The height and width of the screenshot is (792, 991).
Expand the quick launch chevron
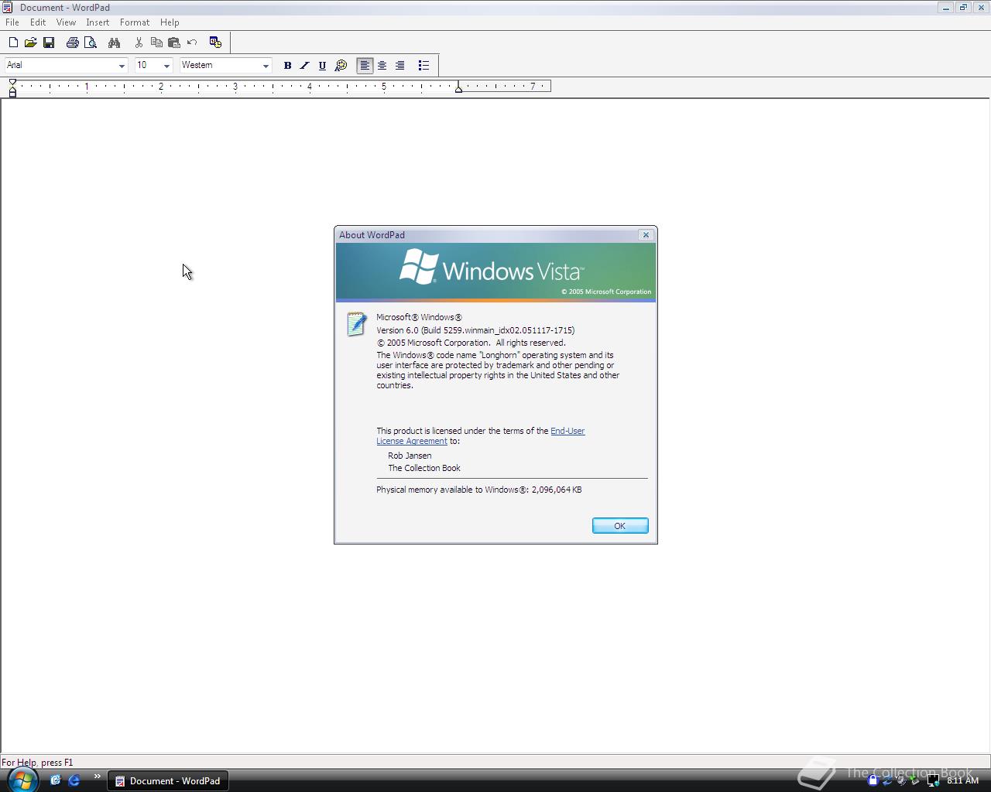point(98,777)
